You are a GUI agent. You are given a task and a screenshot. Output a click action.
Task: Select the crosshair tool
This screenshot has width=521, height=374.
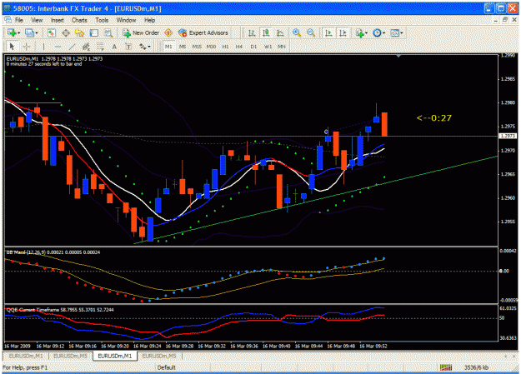point(27,47)
